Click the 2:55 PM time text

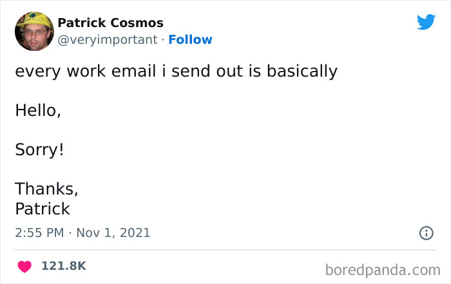coord(39,232)
